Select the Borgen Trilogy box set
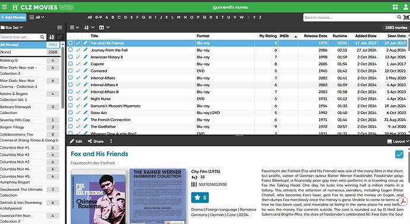The width and height of the screenshot is (410, 224). point(30,127)
